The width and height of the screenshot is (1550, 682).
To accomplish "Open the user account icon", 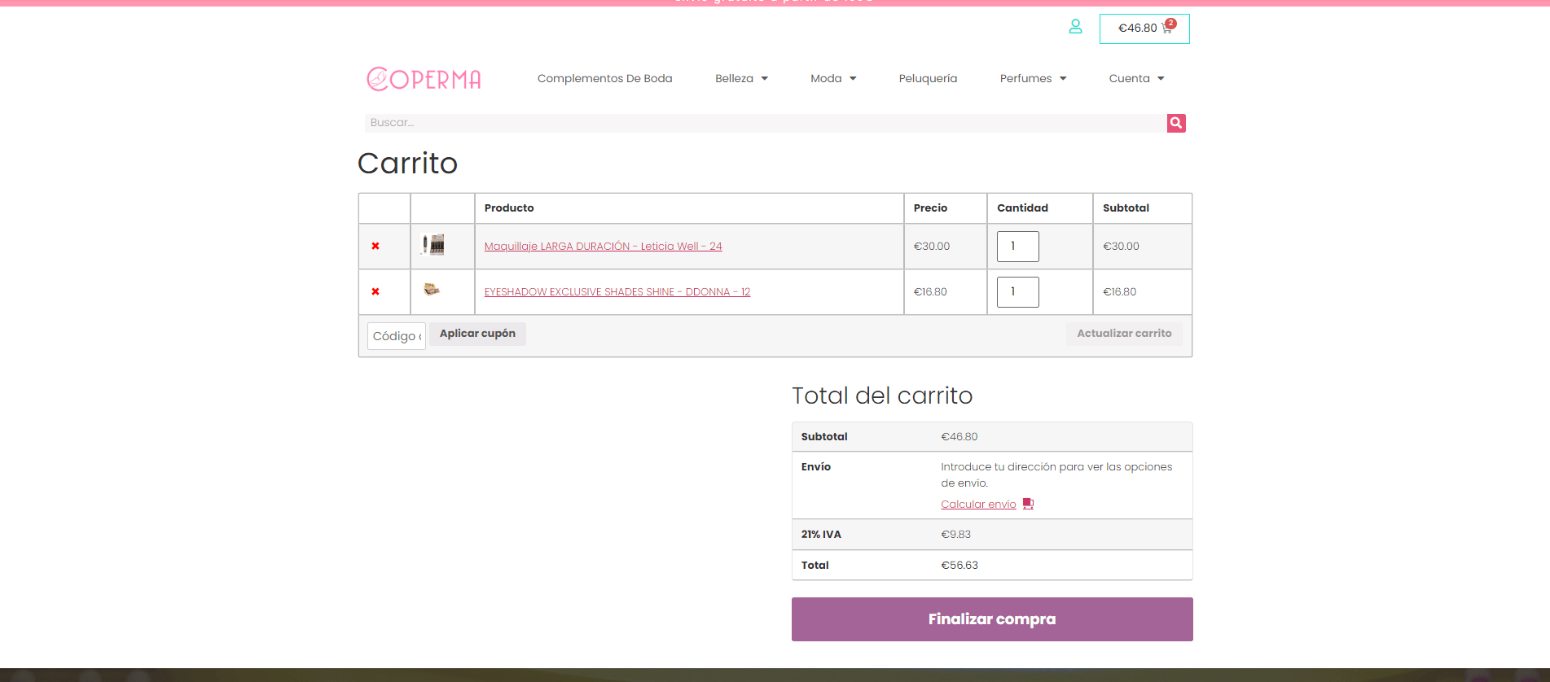I will tap(1075, 27).
